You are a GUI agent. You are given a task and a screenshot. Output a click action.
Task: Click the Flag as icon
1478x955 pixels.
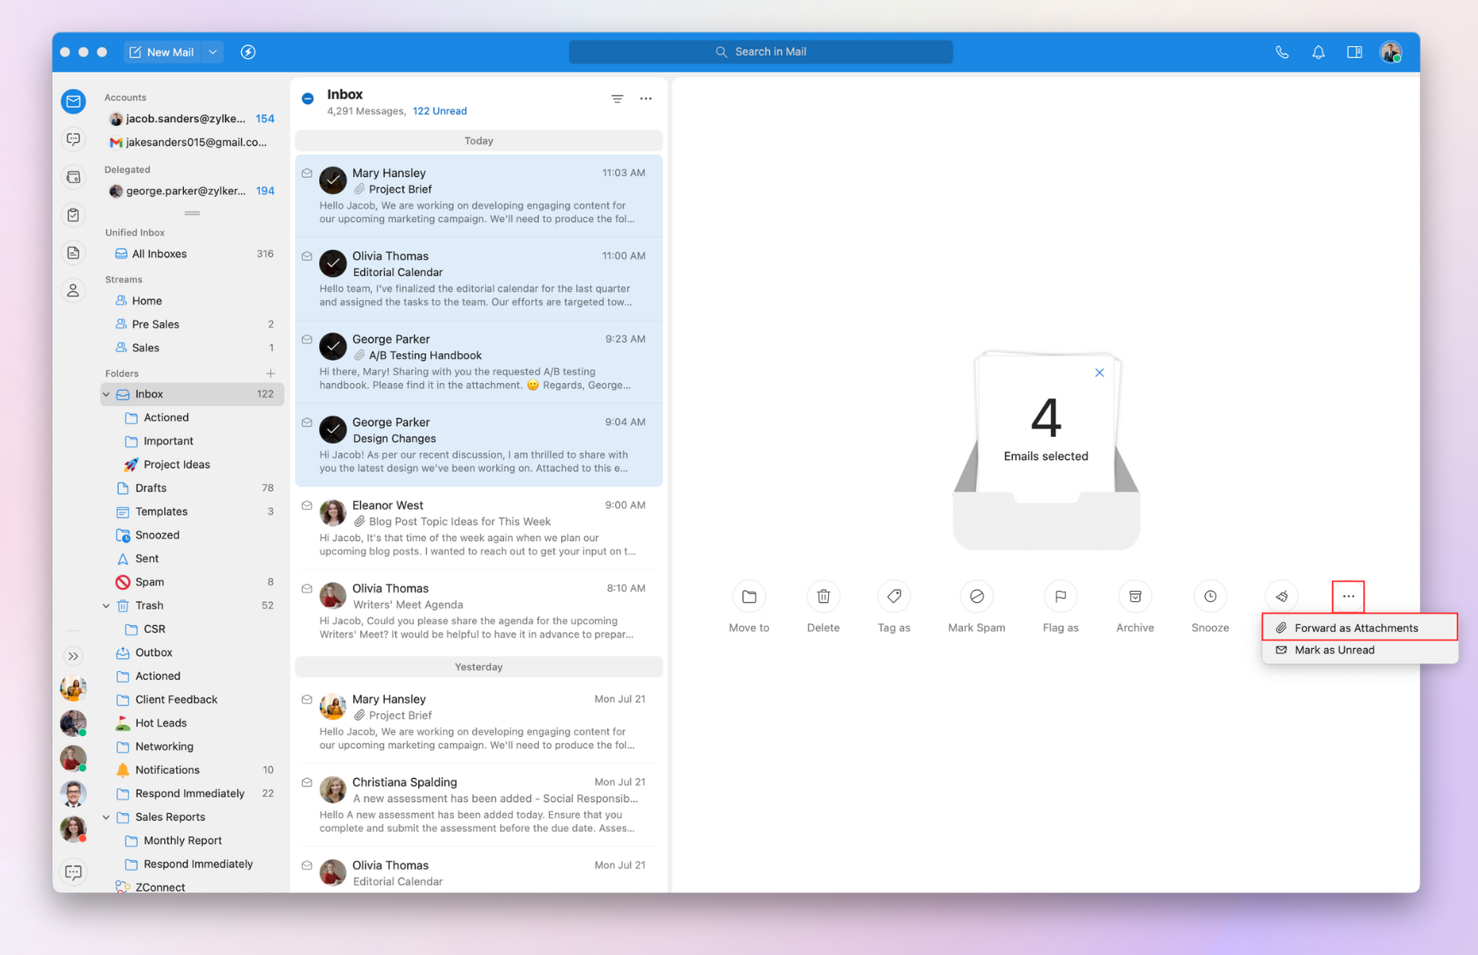[1061, 597]
